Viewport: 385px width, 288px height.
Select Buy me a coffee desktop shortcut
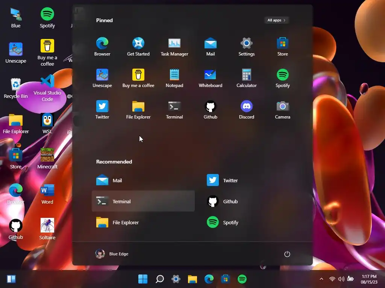tap(47, 52)
